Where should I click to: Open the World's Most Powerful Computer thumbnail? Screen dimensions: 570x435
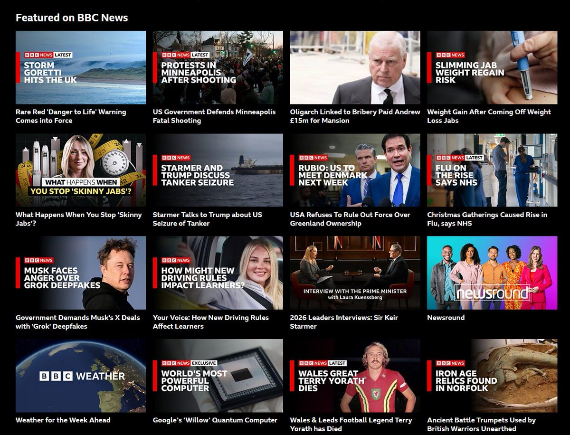(x=218, y=376)
